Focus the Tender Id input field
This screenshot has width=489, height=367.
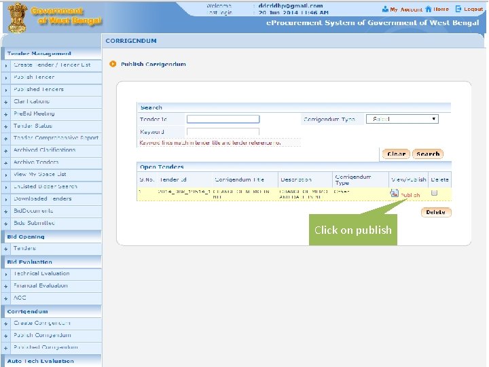[223, 119]
